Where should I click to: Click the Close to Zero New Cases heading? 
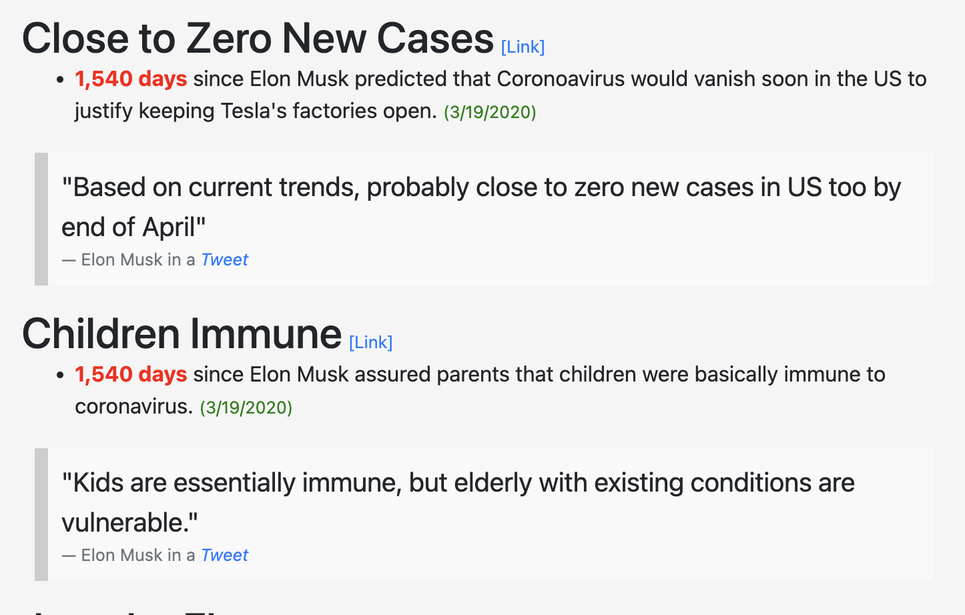(x=258, y=38)
